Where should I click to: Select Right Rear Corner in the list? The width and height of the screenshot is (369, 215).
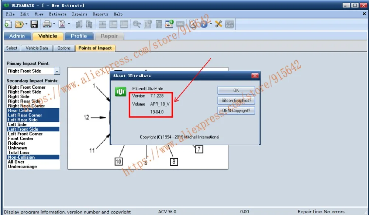point(33,106)
